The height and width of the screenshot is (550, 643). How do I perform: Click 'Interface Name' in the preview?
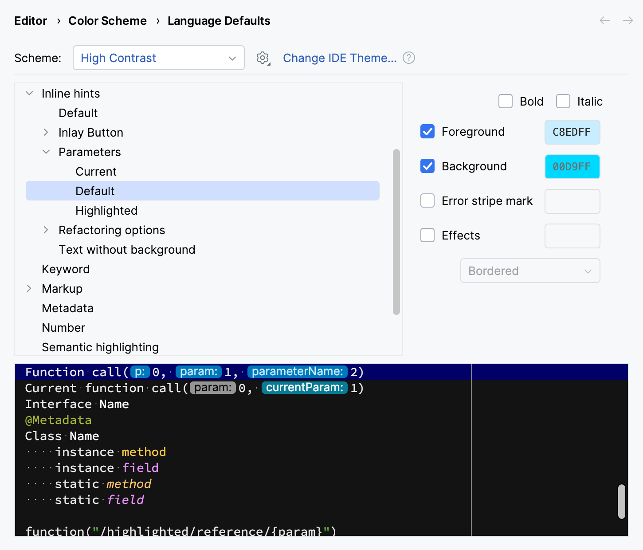[x=77, y=404]
